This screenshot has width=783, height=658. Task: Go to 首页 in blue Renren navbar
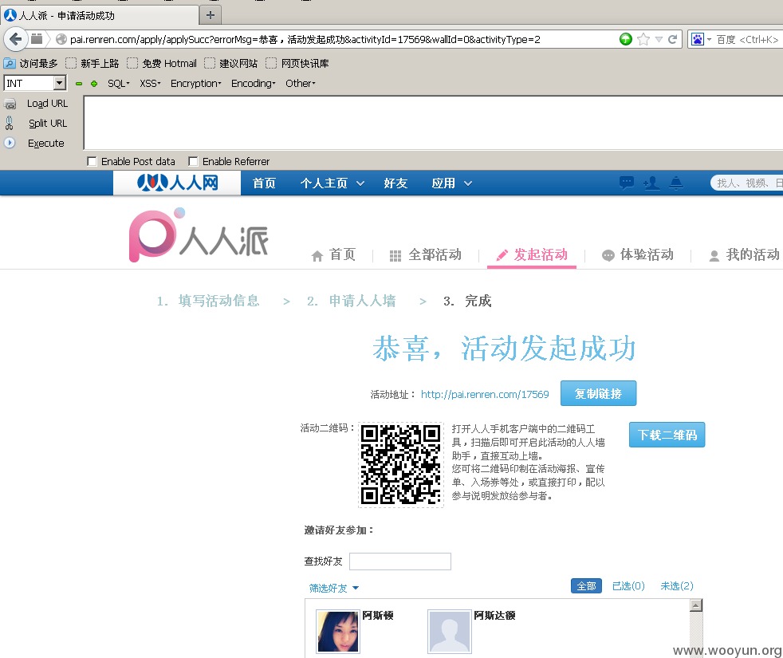click(264, 183)
